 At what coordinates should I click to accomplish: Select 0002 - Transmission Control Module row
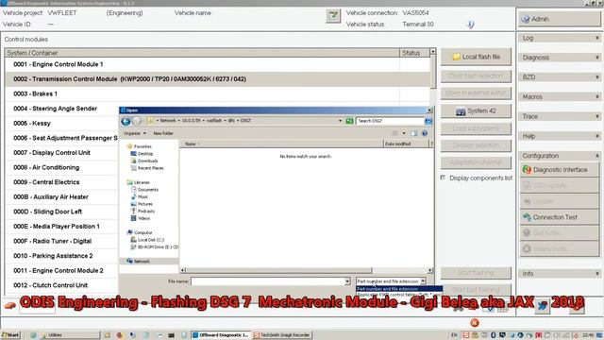pyautogui.click(x=217, y=79)
